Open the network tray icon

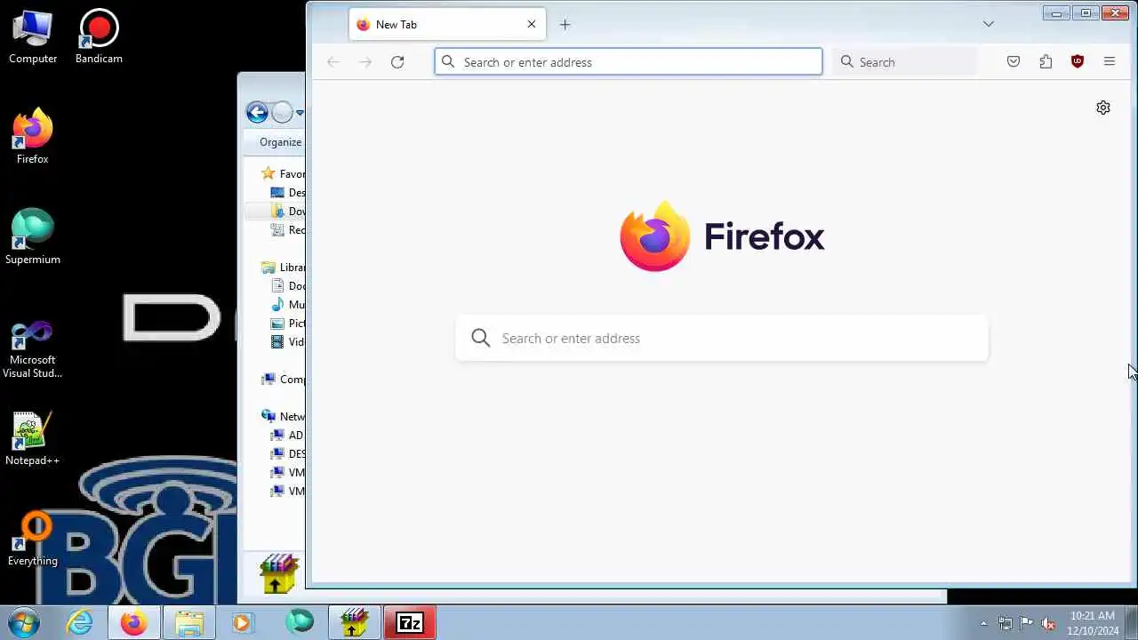[1006, 624]
